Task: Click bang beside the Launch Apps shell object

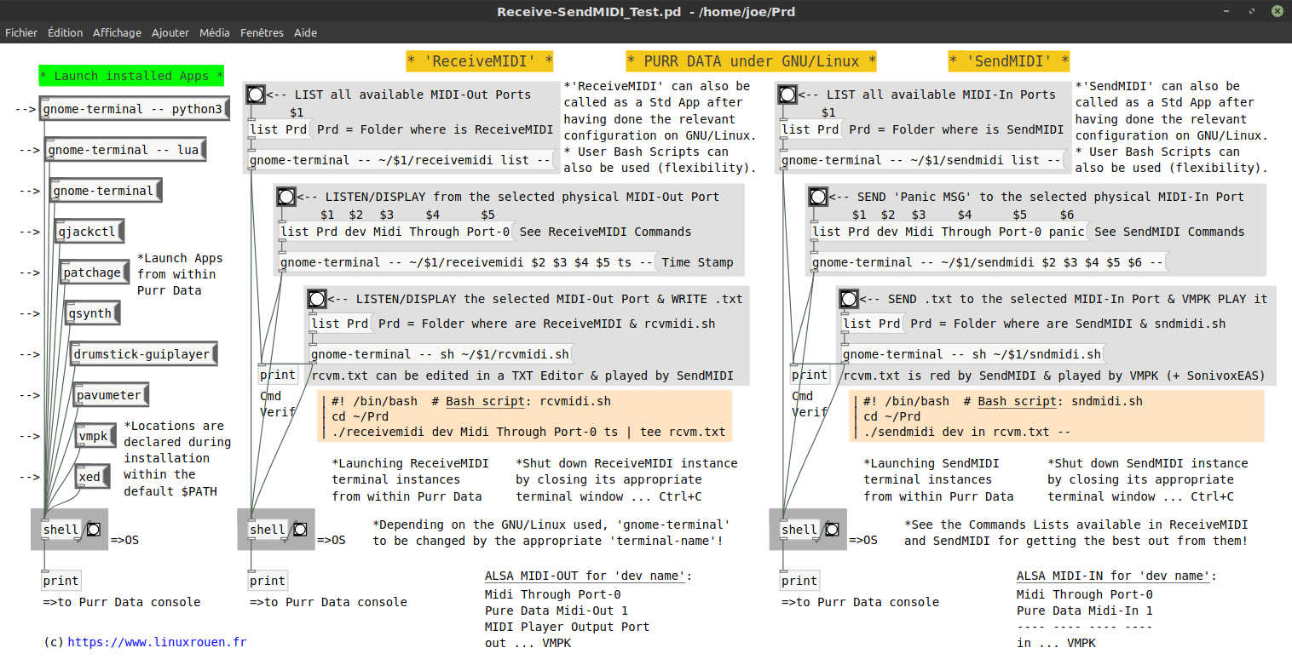Action: point(93,530)
